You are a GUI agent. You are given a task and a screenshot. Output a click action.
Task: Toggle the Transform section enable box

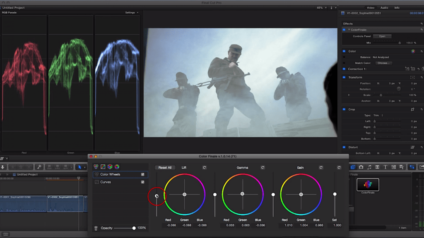(344, 77)
